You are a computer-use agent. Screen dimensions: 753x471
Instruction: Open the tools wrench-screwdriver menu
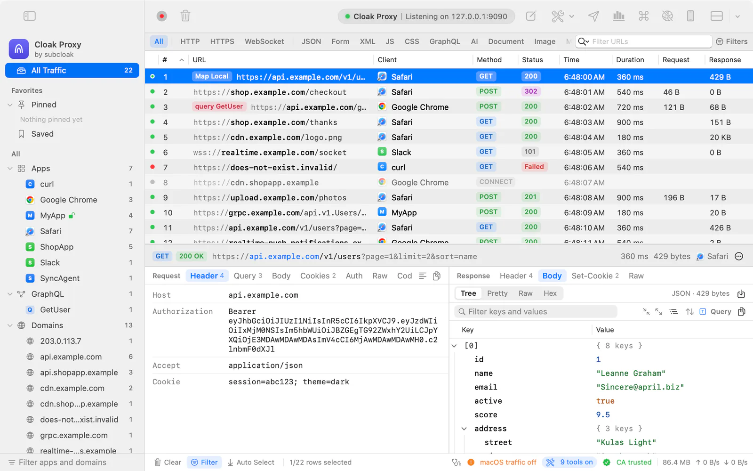(x=562, y=16)
